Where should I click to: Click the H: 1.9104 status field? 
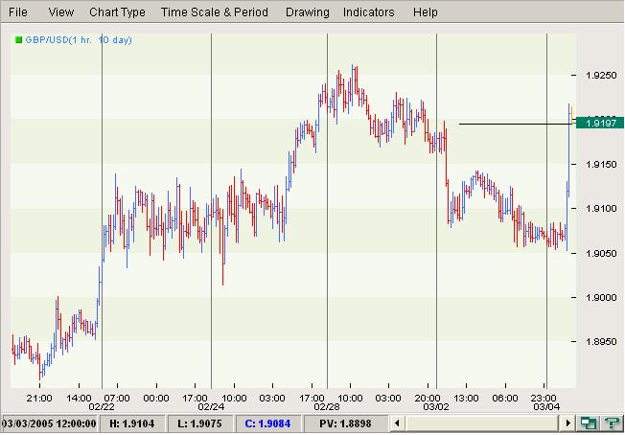pyautogui.click(x=131, y=424)
